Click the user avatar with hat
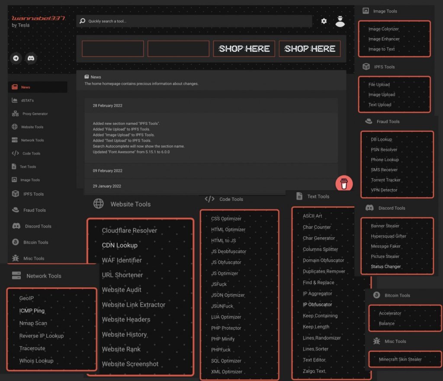Image resolution: width=443 pixels, height=381 pixels. point(340,21)
